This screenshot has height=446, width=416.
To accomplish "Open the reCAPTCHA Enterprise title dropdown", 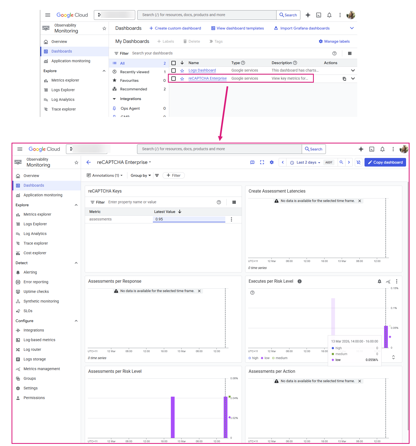I will [x=150, y=162].
